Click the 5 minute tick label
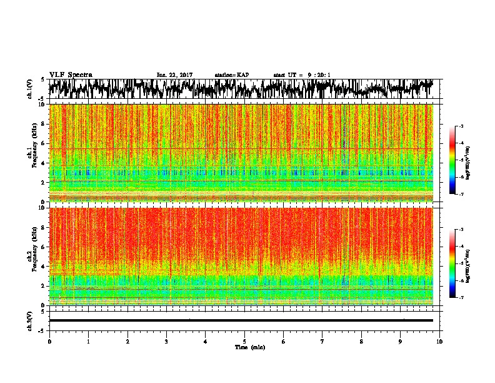The height and width of the screenshot is (383, 495). [244, 342]
